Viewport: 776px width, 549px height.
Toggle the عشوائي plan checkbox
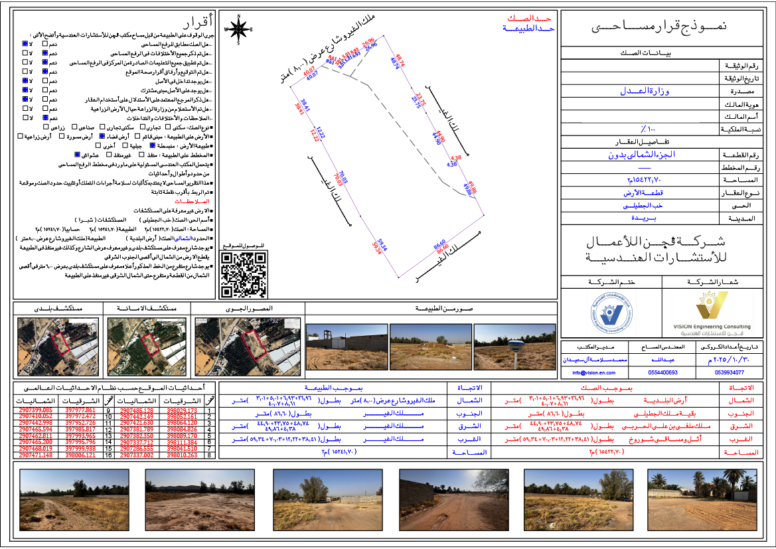(77, 154)
